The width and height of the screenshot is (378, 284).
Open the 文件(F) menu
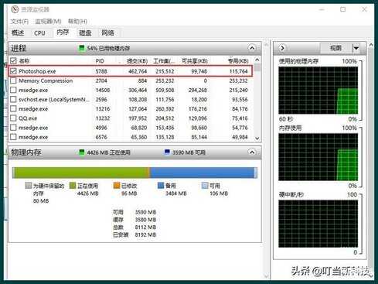click(x=19, y=22)
